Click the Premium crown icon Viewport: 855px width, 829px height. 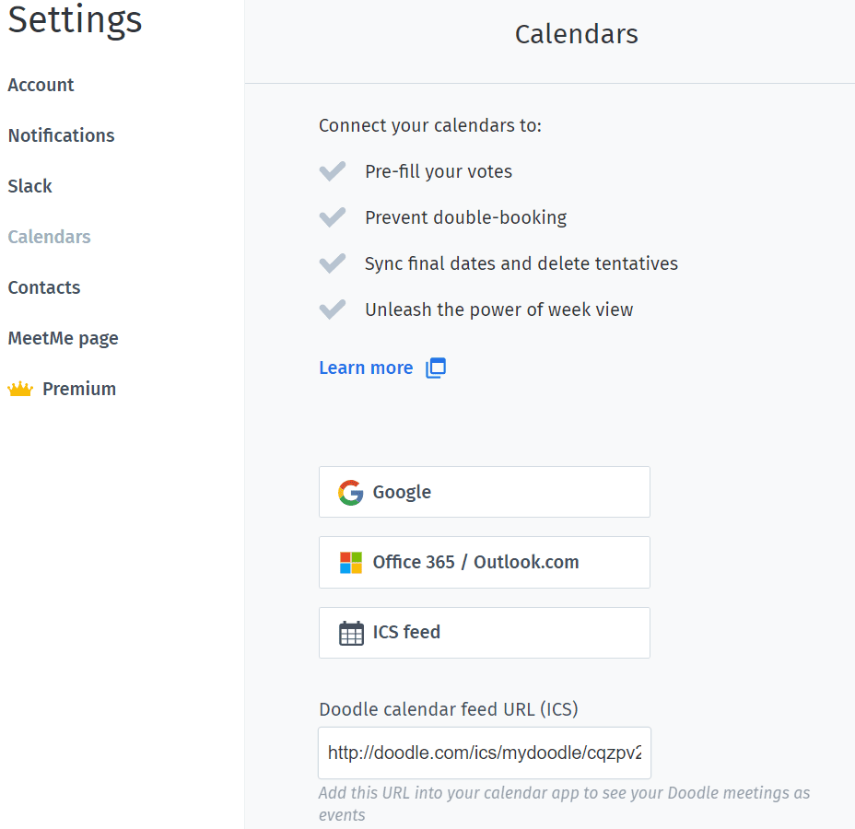(20, 389)
